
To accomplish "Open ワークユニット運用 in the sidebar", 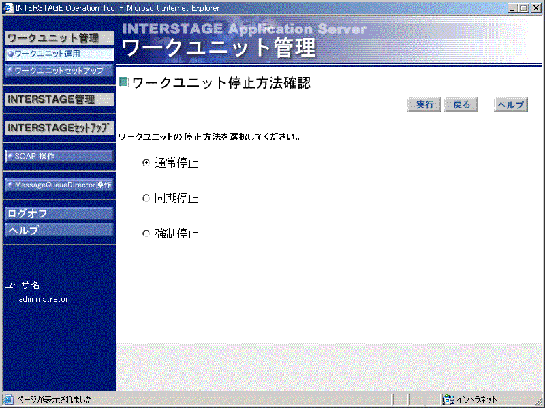I will pos(60,54).
